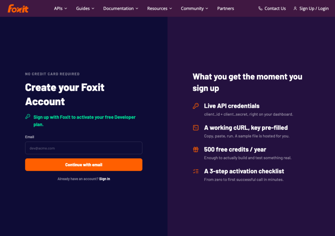Click 'Enough to actually build and test' text
Image resolution: width=335 pixels, height=236 pixels.
coord(248,158)
